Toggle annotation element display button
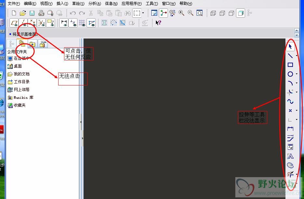Image resolution: width=304 pixels, height=199 pixels. (x=50, y=23)
